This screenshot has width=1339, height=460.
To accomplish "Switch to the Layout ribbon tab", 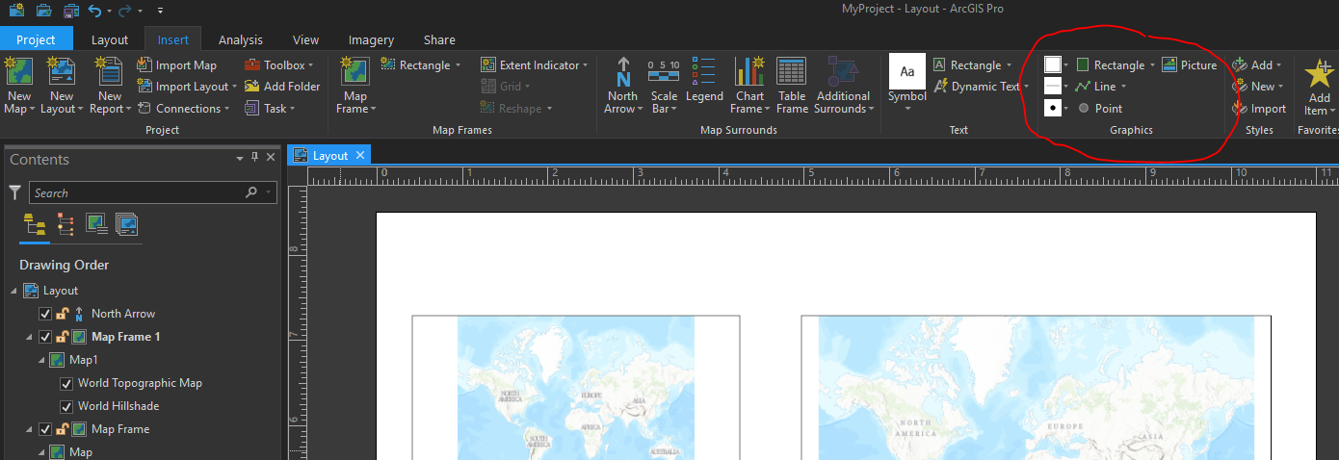I will 110,39.
